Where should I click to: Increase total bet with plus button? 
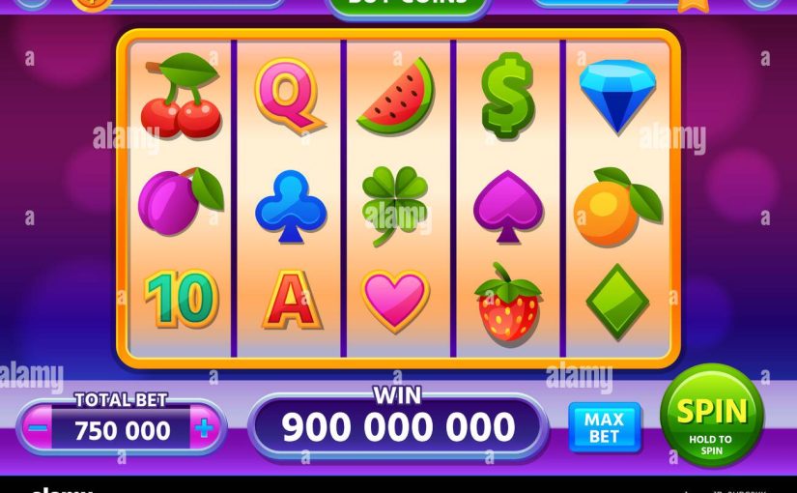click(204, 428)
